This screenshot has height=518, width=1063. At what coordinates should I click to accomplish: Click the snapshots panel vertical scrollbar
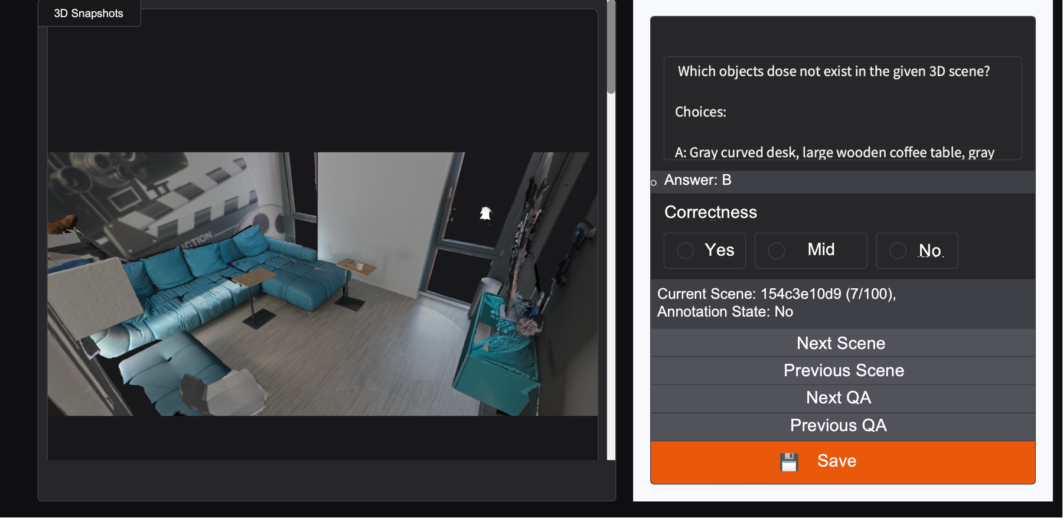click(x=611, y=47)
